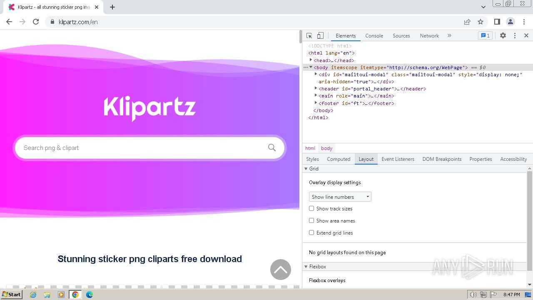Open the Chrome three-dot menu

click(523, 22)
